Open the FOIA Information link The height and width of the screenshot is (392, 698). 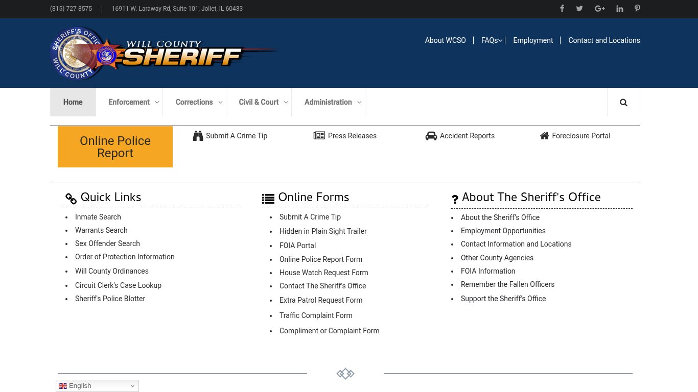click(488, 271)
